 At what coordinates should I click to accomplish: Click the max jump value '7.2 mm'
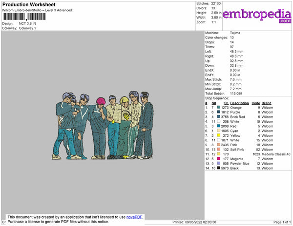point(235,89)
